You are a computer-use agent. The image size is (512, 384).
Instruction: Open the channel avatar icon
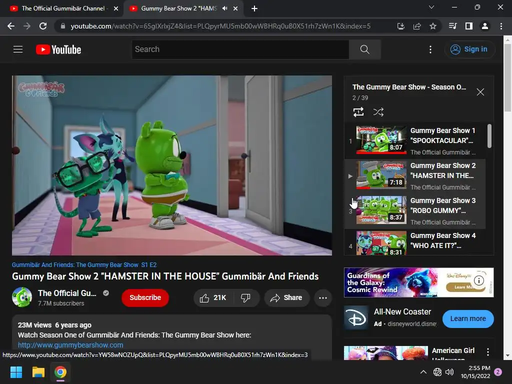22,297
